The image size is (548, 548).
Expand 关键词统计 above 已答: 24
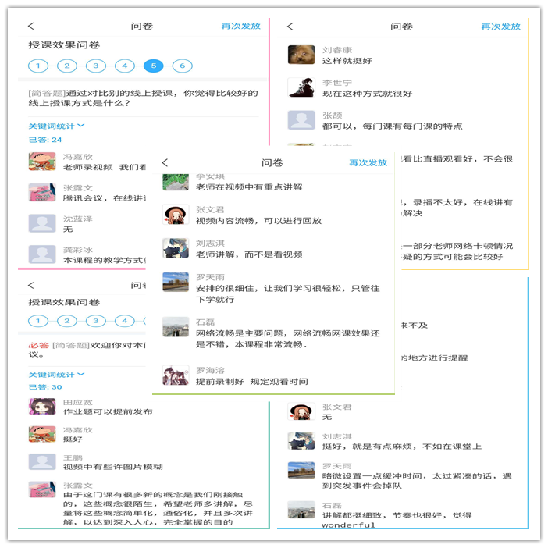pyautogui.click(x=56, y=126)
